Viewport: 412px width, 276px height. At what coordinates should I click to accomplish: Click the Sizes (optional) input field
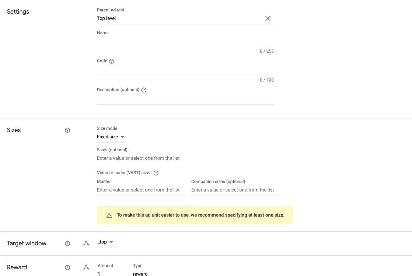[x=166, y=158]
